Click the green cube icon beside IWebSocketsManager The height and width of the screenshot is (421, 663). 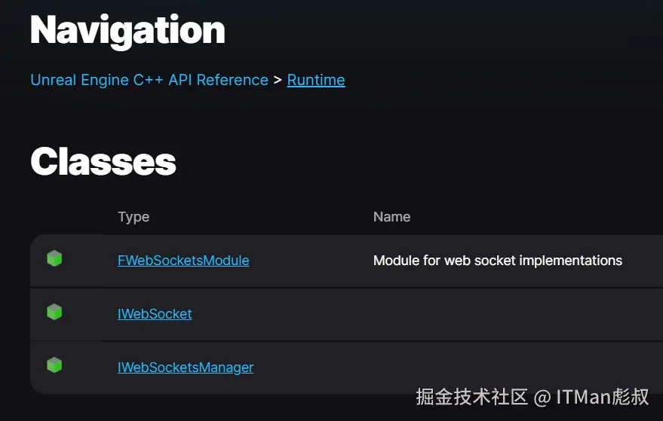pos(54,365)
